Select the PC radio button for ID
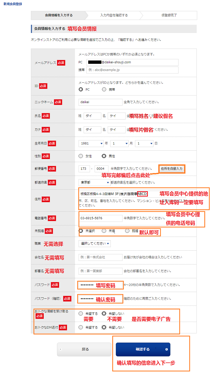This screenshot has height=375, width=222. pos(80,89)
